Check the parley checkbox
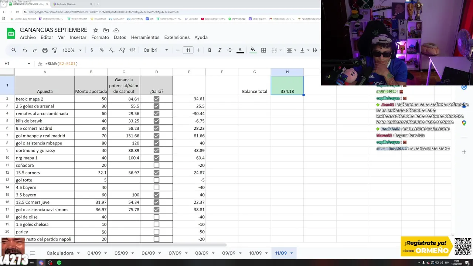 click(156, 232)
